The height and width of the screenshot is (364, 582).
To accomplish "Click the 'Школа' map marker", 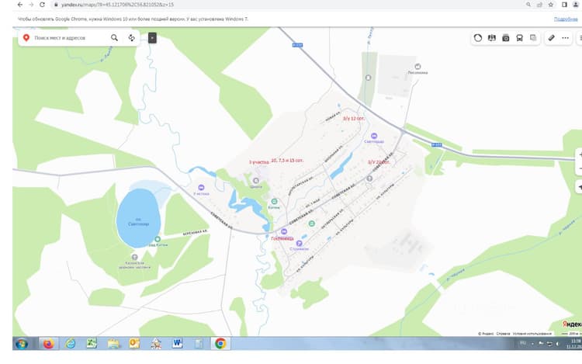I will click(256, 181).
